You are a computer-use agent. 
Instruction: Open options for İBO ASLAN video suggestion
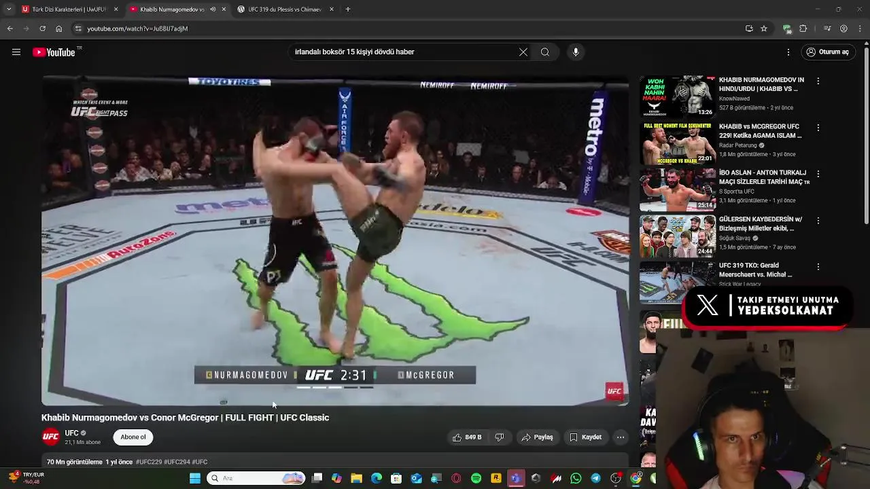[818, 174]
